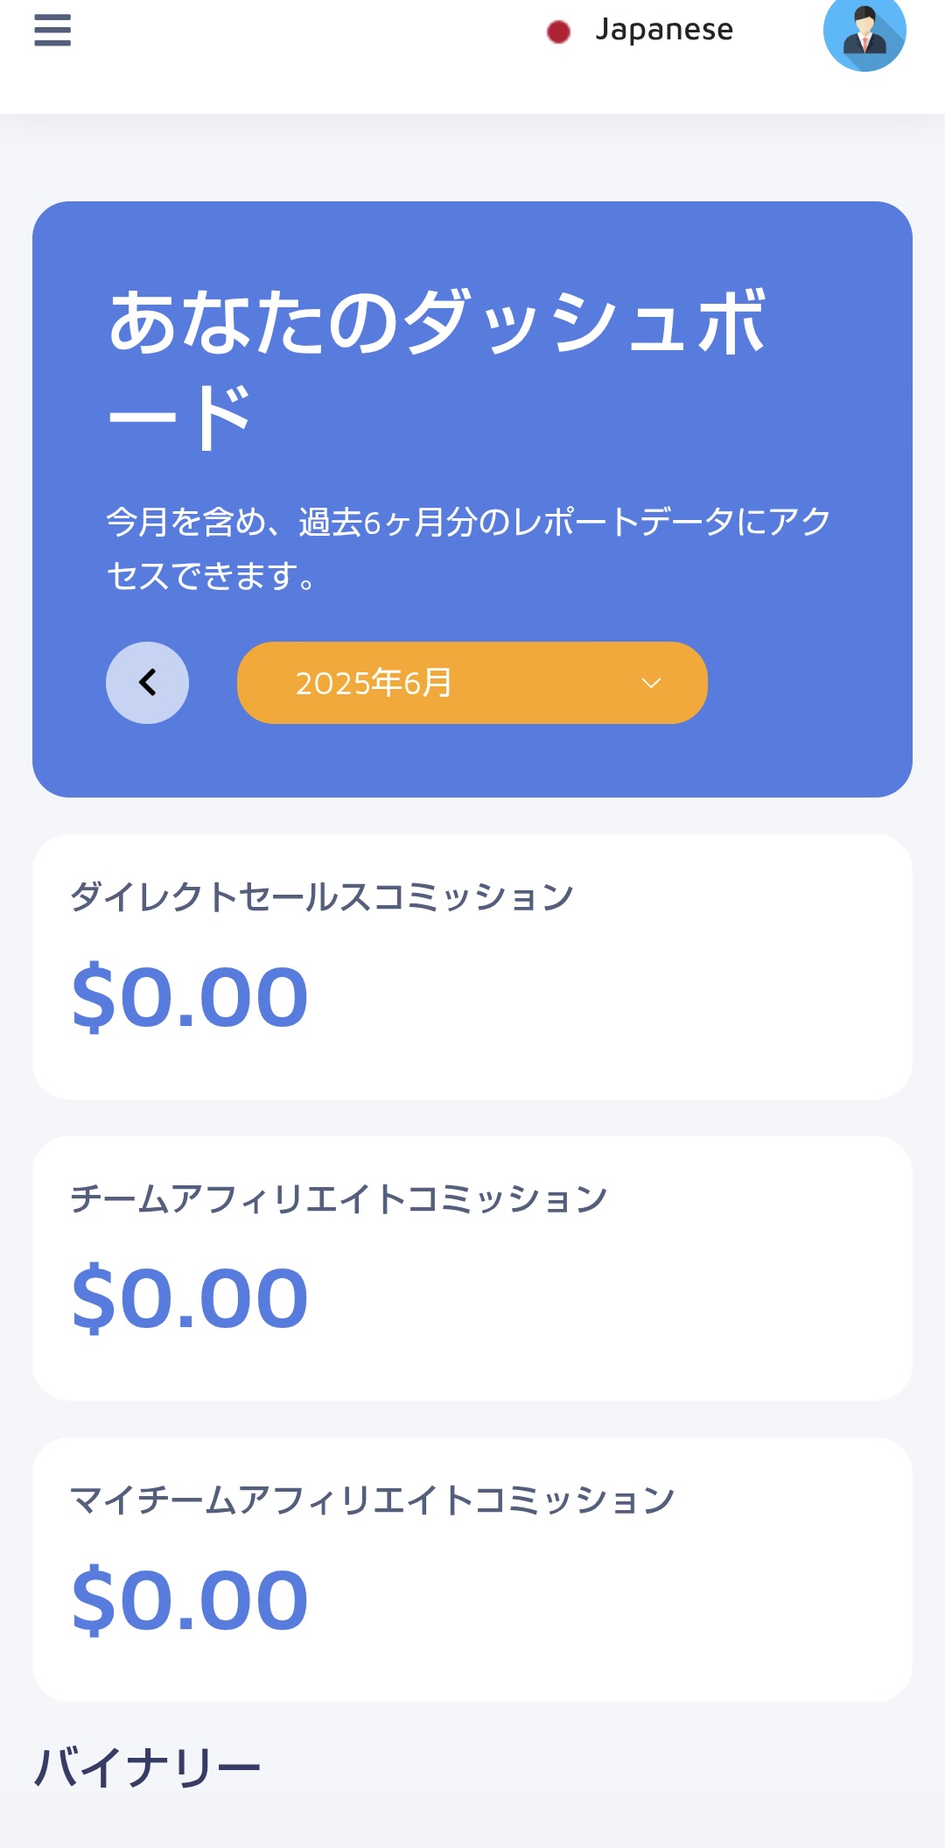Expand the 2025年6月 month dropdown
The height and width of the screenshot is (1848, 945).
pyautogui.click(x=472, y=682)
